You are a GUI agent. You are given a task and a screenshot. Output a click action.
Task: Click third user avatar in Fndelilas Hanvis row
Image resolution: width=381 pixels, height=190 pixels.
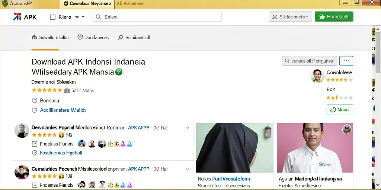coord(102,144)
